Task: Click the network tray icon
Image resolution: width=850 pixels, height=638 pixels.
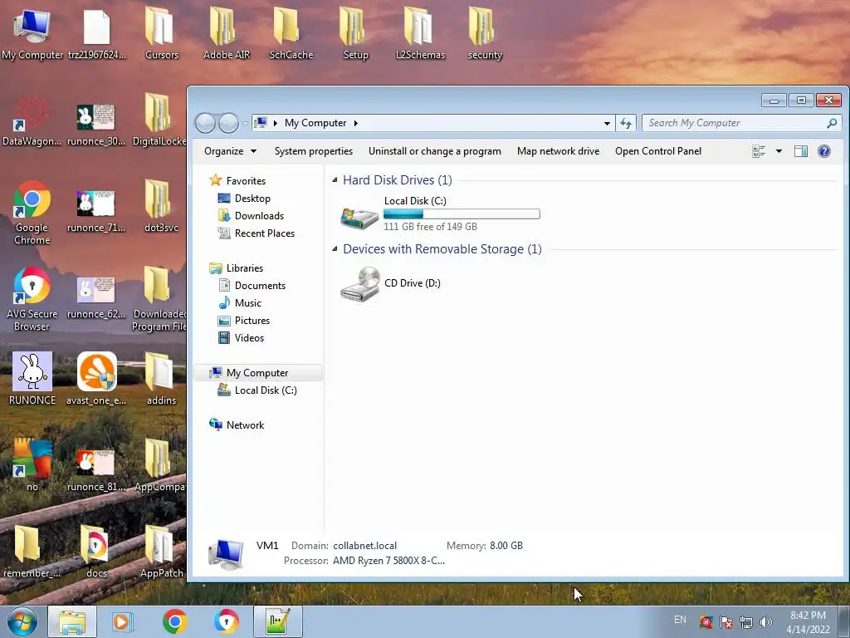Action: pyautogui.click(x=746, y=622)
